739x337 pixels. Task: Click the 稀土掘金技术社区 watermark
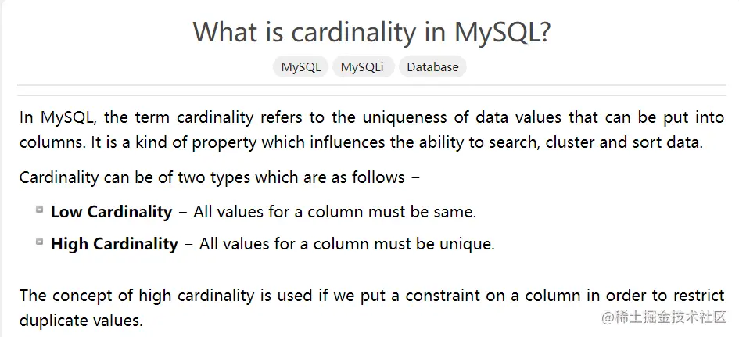(670, 317)
